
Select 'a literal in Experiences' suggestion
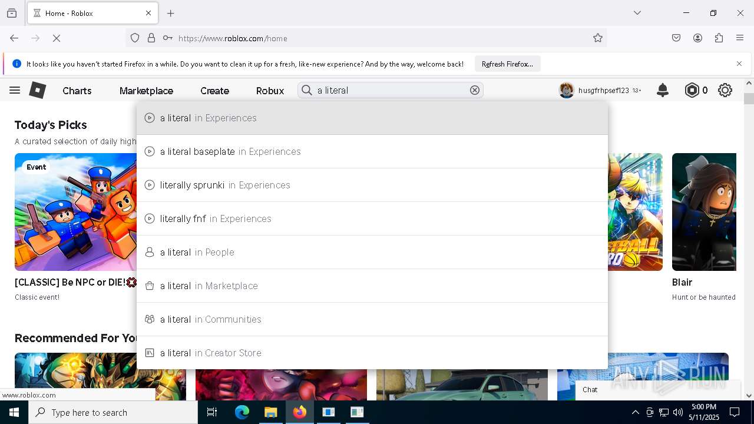(x=372, y=118)
